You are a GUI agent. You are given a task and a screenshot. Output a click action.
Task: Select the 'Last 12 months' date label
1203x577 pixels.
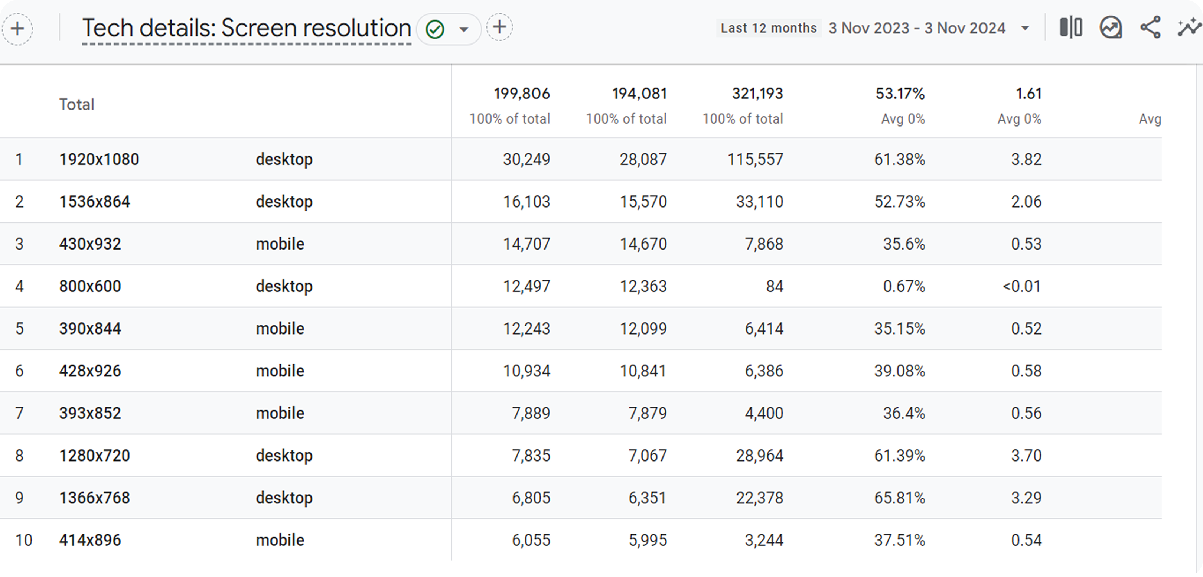(x=768, y=28)
